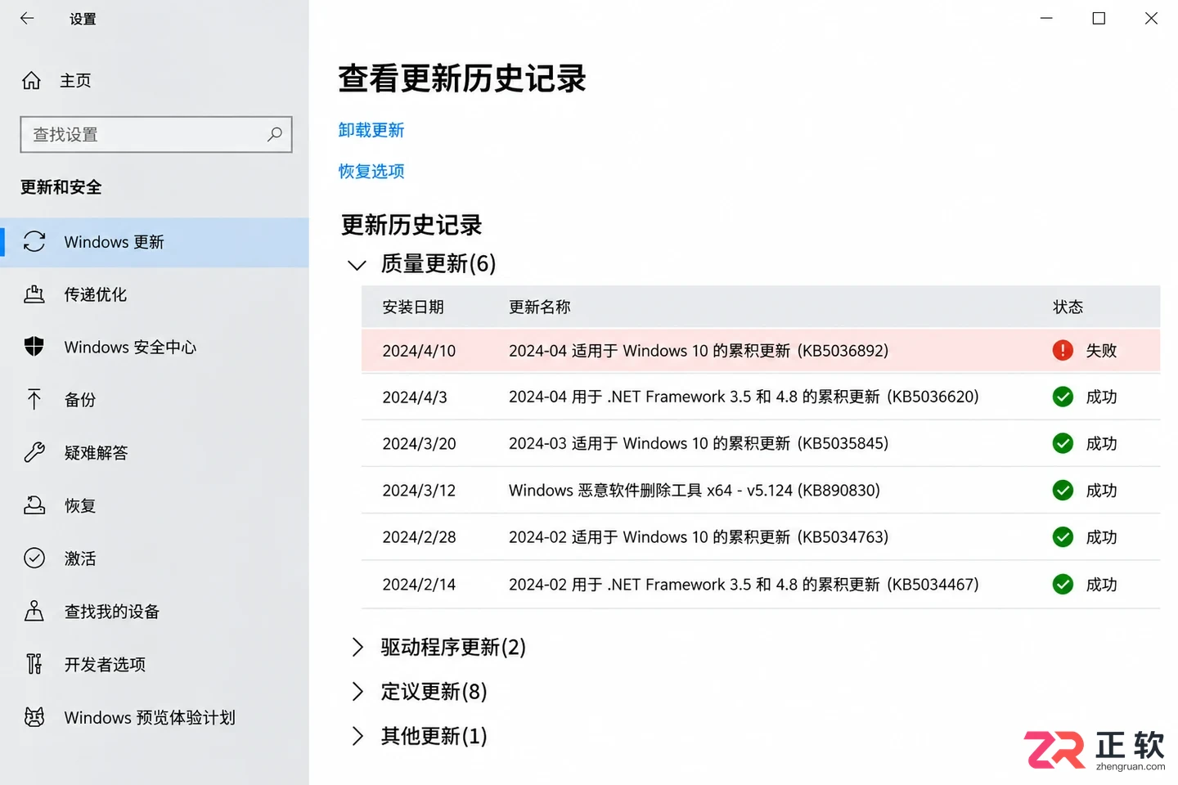Click the date 2024/4/10
1178x785 pixels.
point(419,350)
